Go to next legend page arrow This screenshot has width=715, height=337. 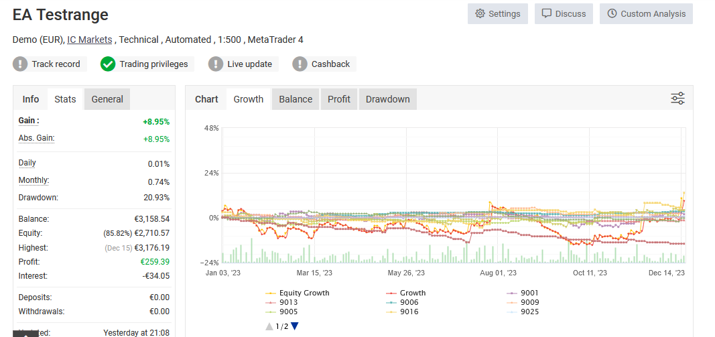tap(295, 326)
